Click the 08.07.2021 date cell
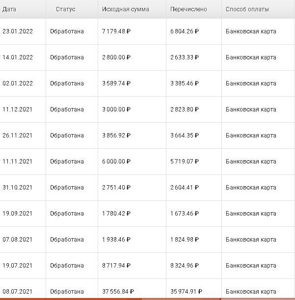This screenshot has height=300, width=295. [18, 291]
